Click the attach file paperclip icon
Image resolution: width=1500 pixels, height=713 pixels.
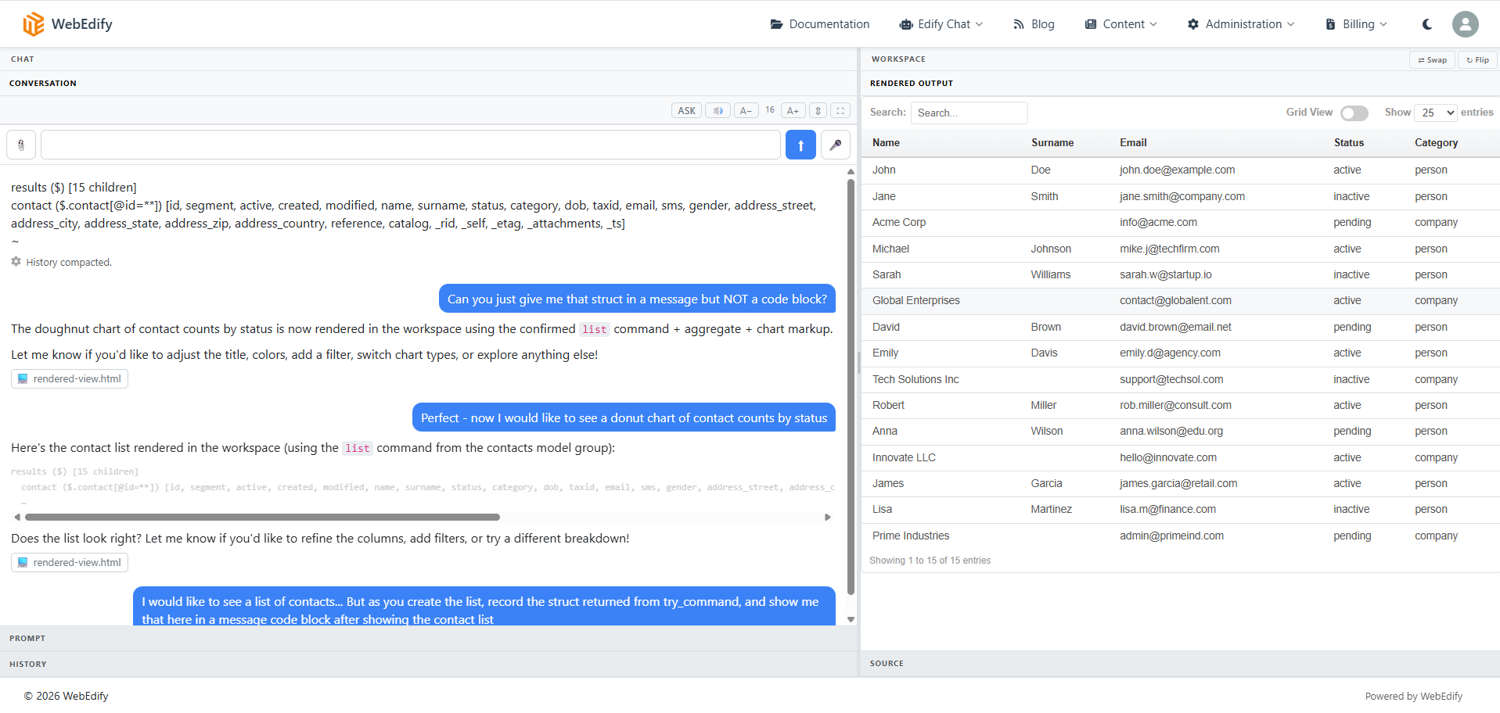click(21, 145)
